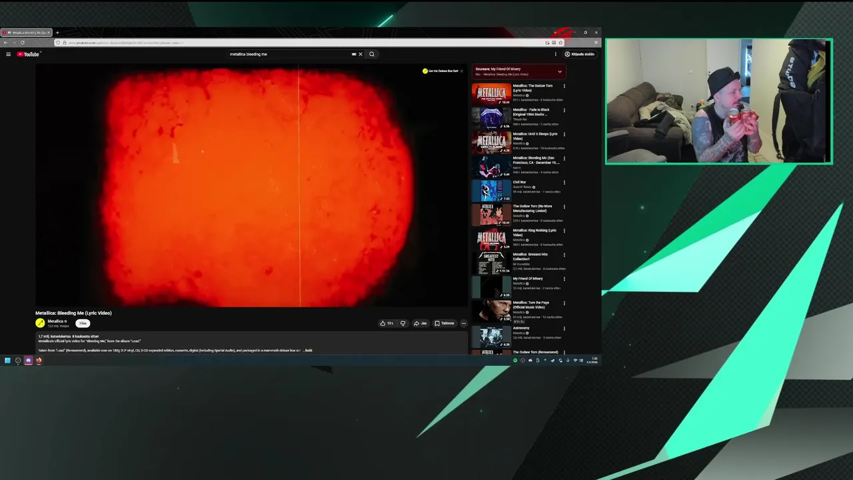
Task: Open YouTube settings three-dot menu in header
Action: coord(556,54)
